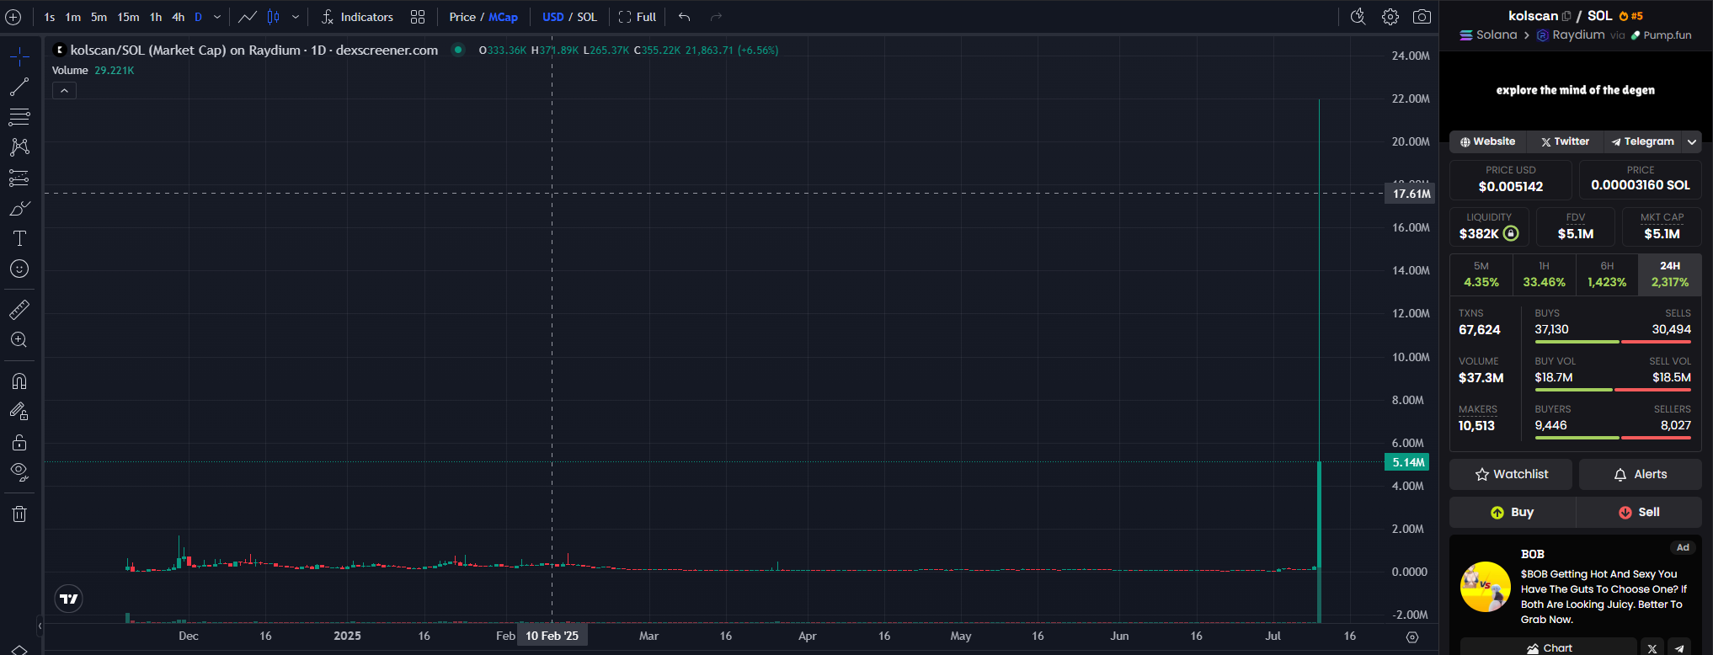This screenshot has width=1713, height=655.
Task: Set the timeframe to 15m
Action: pyautogui.click(x=128, y=17)
